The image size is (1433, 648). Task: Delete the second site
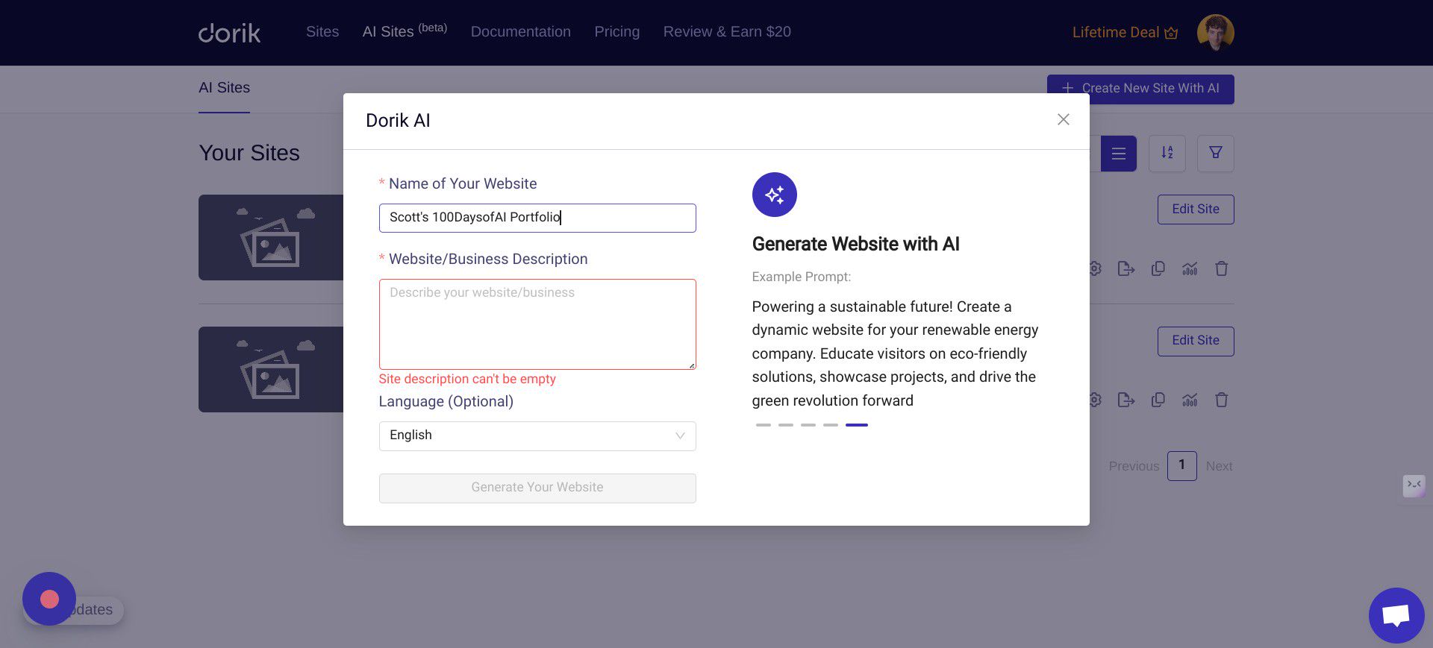1222,400
